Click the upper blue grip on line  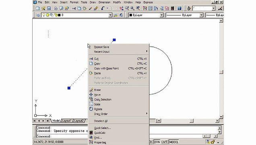[114, 40]
